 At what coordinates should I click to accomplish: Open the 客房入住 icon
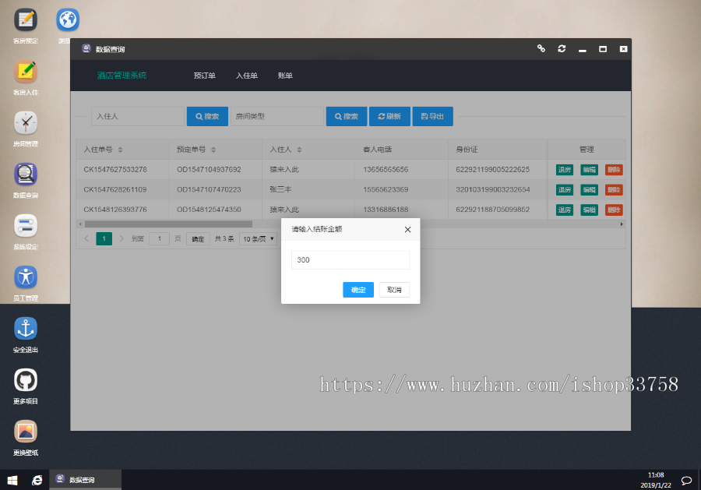tap(25, 74)
